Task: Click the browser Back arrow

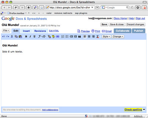Action: tap(4, 7)
